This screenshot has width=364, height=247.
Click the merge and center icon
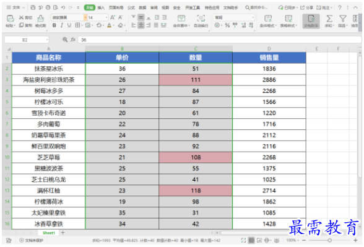[181, 18]
